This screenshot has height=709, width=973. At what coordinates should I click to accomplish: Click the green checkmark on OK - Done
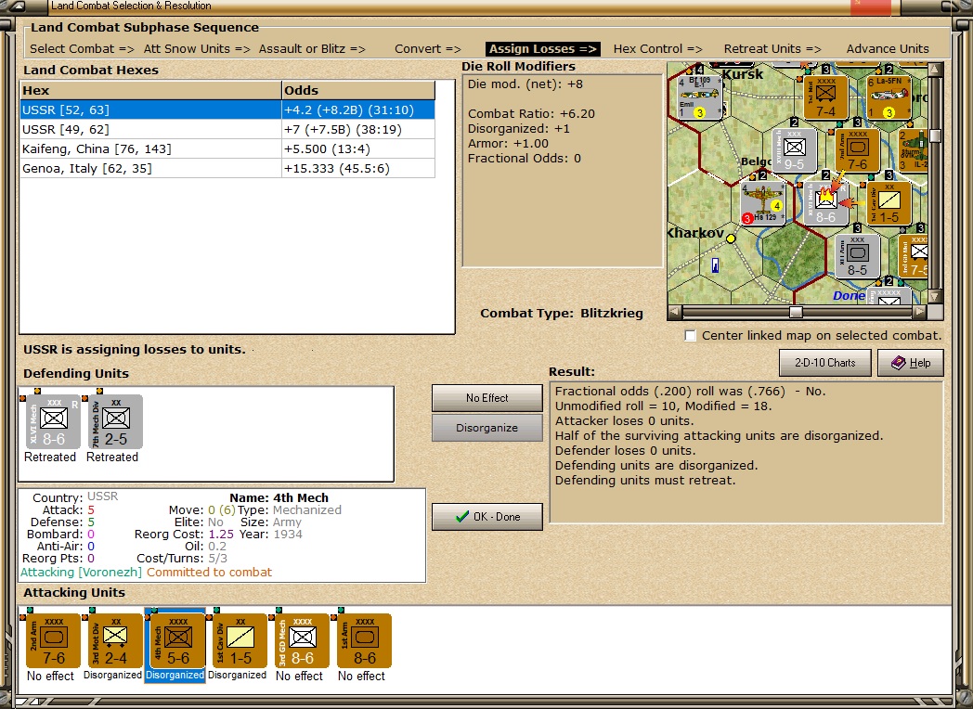click(x=461, y=517)
